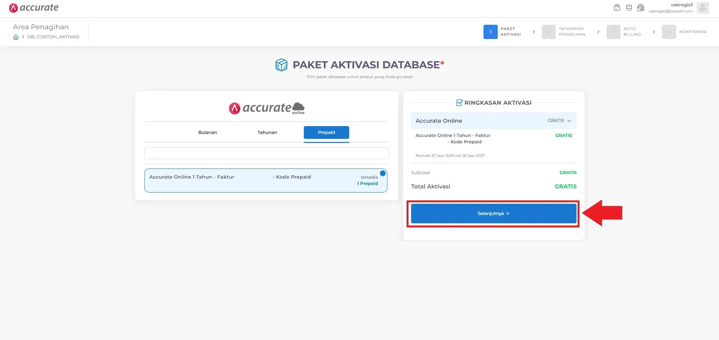Click the '1 Prepaid' availability text
Viewport: 719px width, 340px height.
(x=367, y=184)
